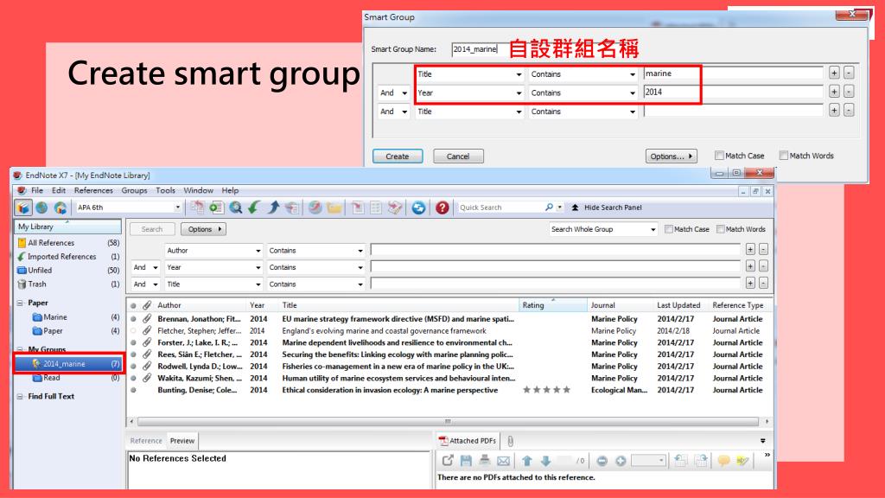This screenshot has width=885, height=498.
Task: Toggle Match Case checkbox in search panel
Action: [669, 229]
